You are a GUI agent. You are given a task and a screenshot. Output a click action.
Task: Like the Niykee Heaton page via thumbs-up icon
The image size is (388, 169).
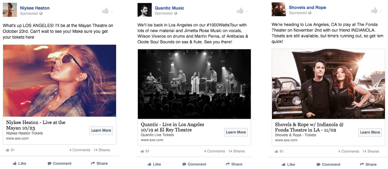click(105, 10)
